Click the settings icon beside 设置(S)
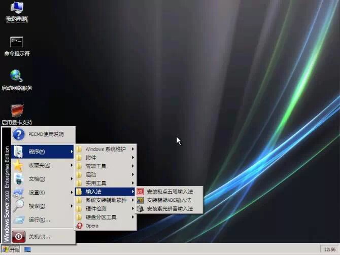The image size is (340, 255). point(18,193)
